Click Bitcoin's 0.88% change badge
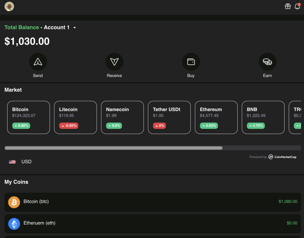 (21, 126)
